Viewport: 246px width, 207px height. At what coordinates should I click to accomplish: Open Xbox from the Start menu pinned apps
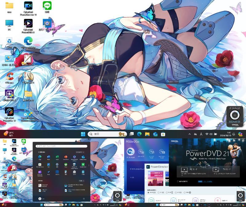click(x=66, y=165)
